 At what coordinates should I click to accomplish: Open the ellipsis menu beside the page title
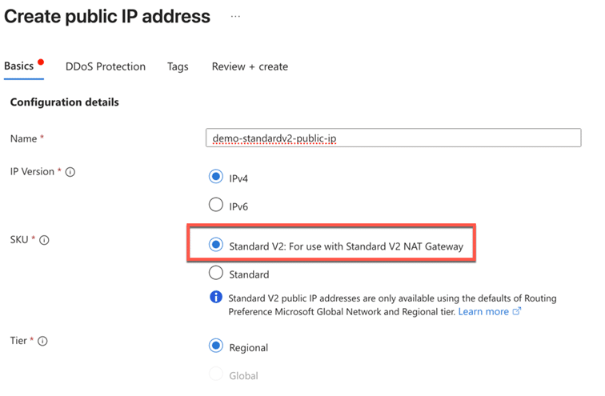[x=235, y=16]
